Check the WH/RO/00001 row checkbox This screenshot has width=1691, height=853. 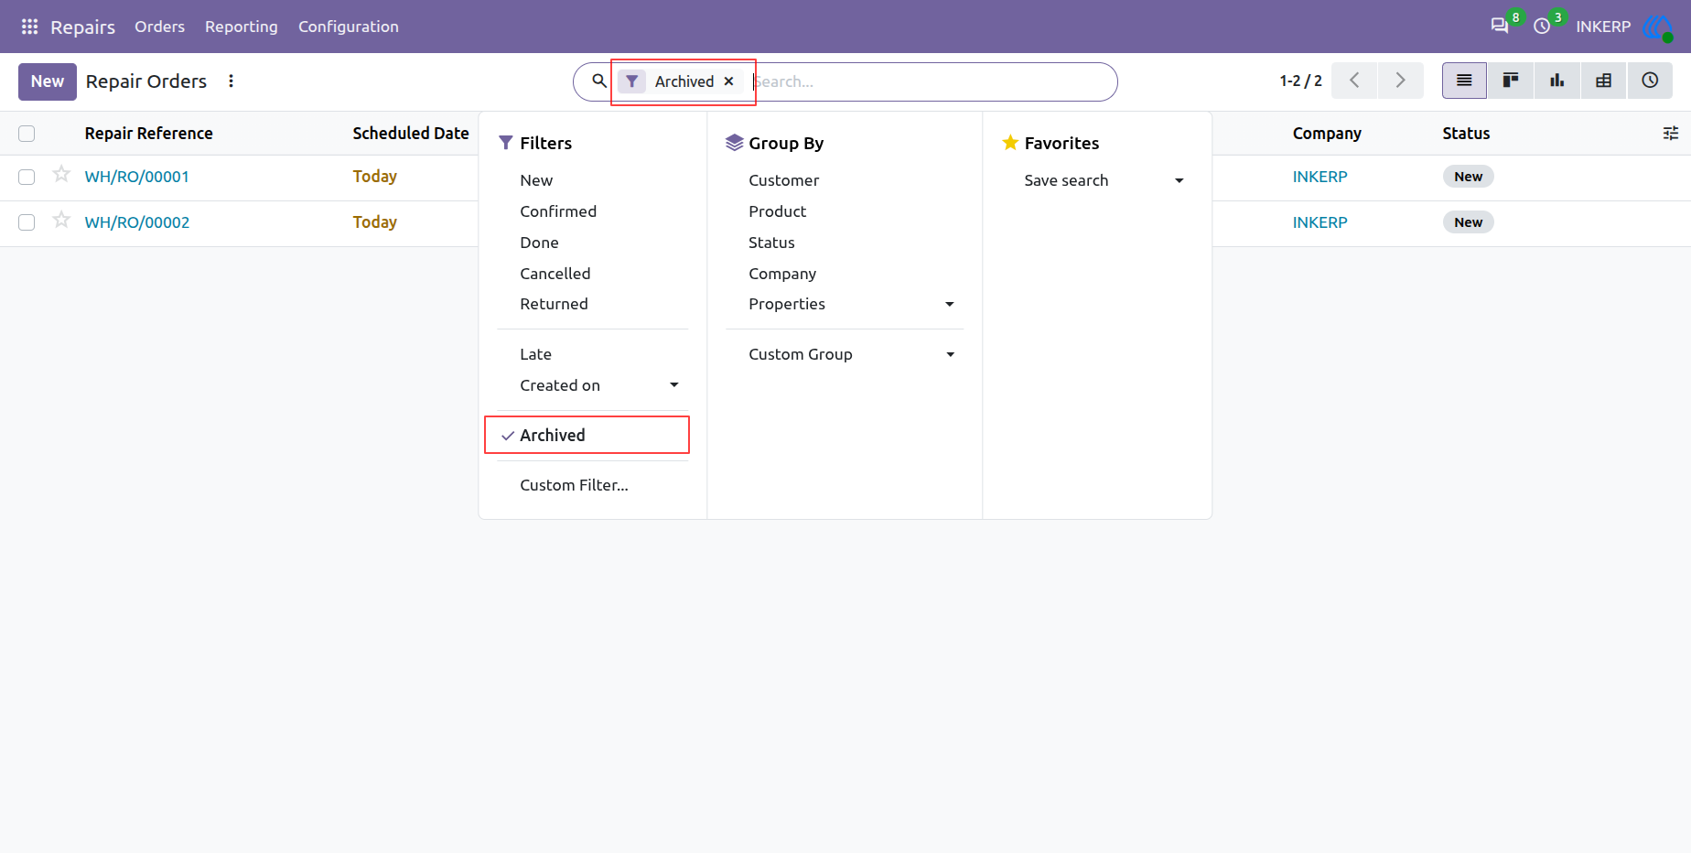point(27,177)
